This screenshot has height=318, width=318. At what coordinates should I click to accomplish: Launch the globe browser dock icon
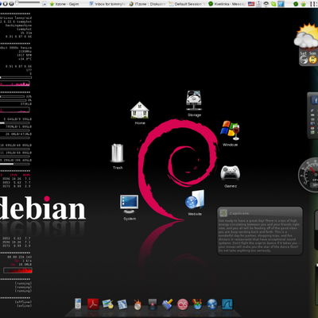pyautogui.click(x=212, y=304)
